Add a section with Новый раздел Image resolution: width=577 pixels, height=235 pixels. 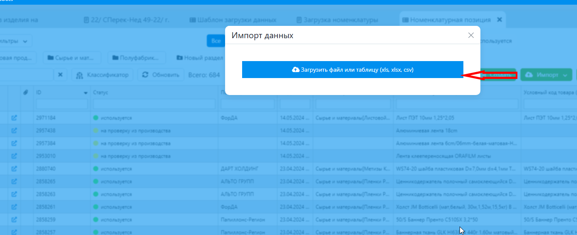click(200, 57)
